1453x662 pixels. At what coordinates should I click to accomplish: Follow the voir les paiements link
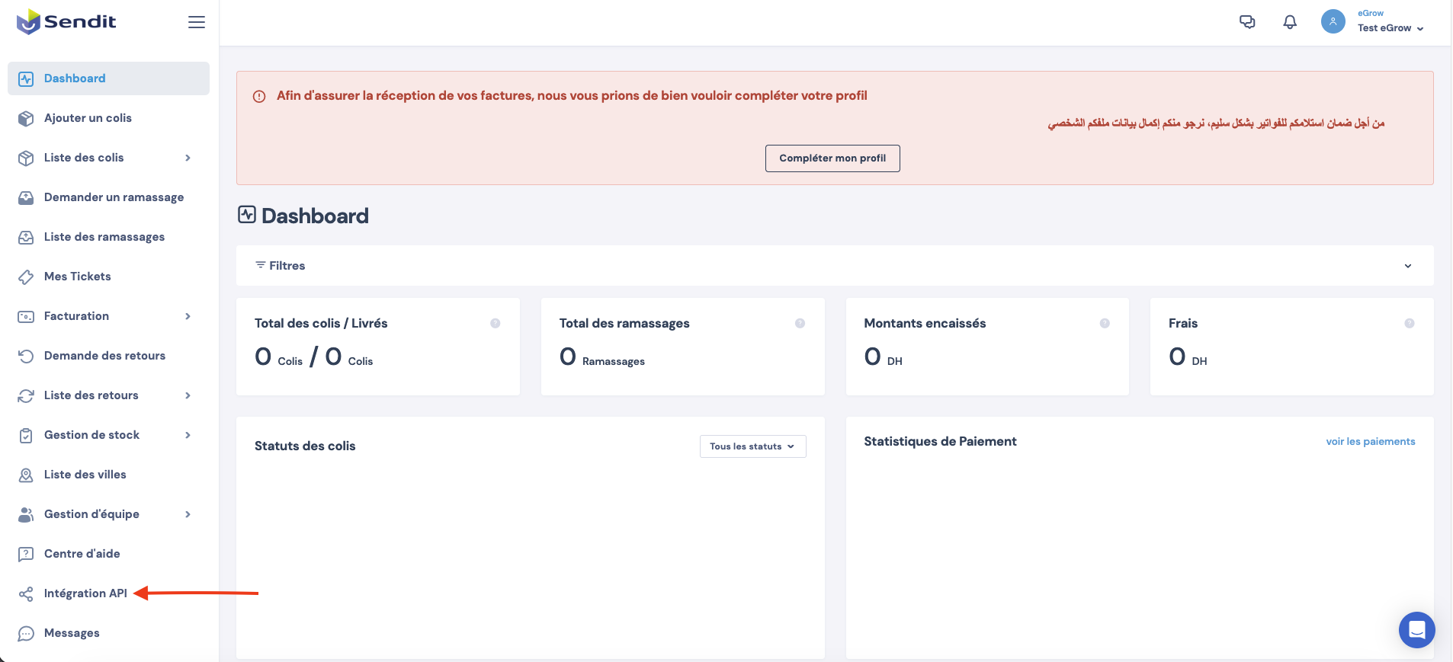pyautogui.click(x=1370, y=442)
